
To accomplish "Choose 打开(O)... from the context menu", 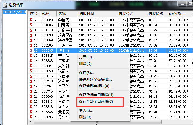I will coord(87,57).
